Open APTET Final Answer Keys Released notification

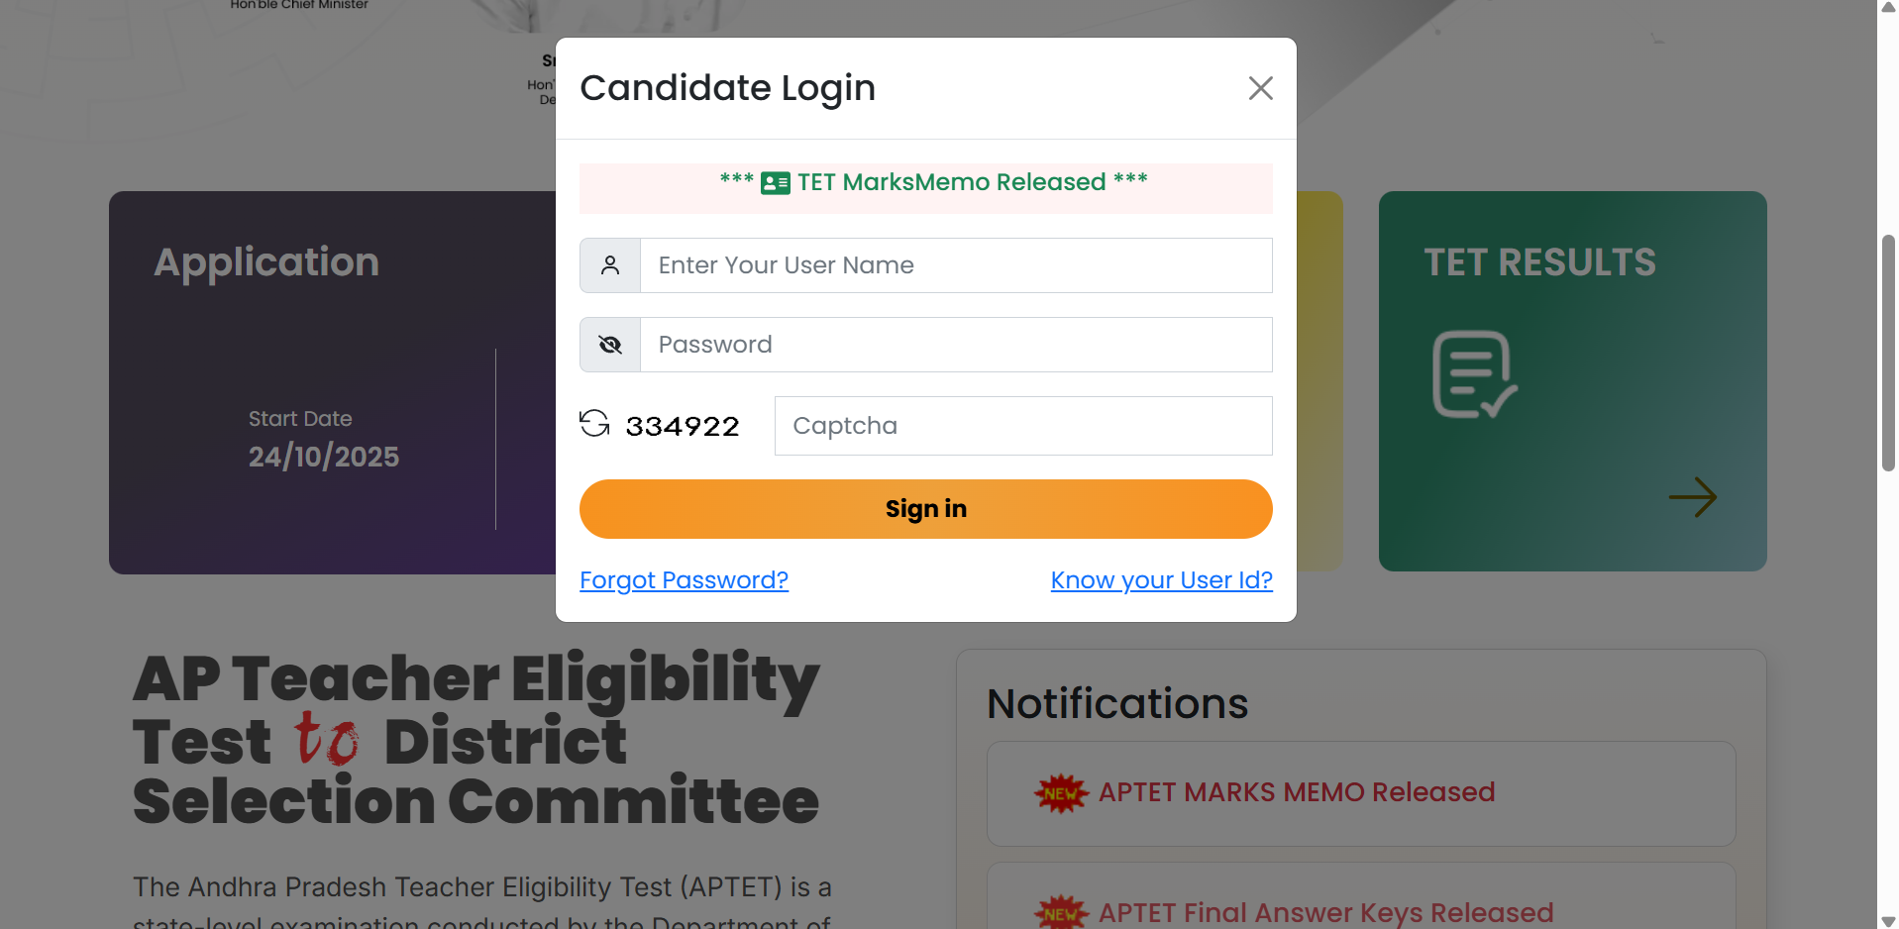pos(1325,912)
